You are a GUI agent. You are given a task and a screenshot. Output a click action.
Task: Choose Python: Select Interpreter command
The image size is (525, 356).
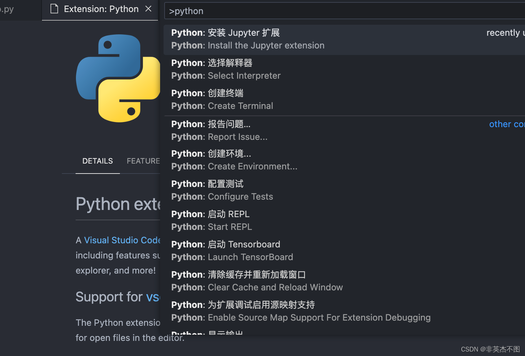(x=344, y=69)
